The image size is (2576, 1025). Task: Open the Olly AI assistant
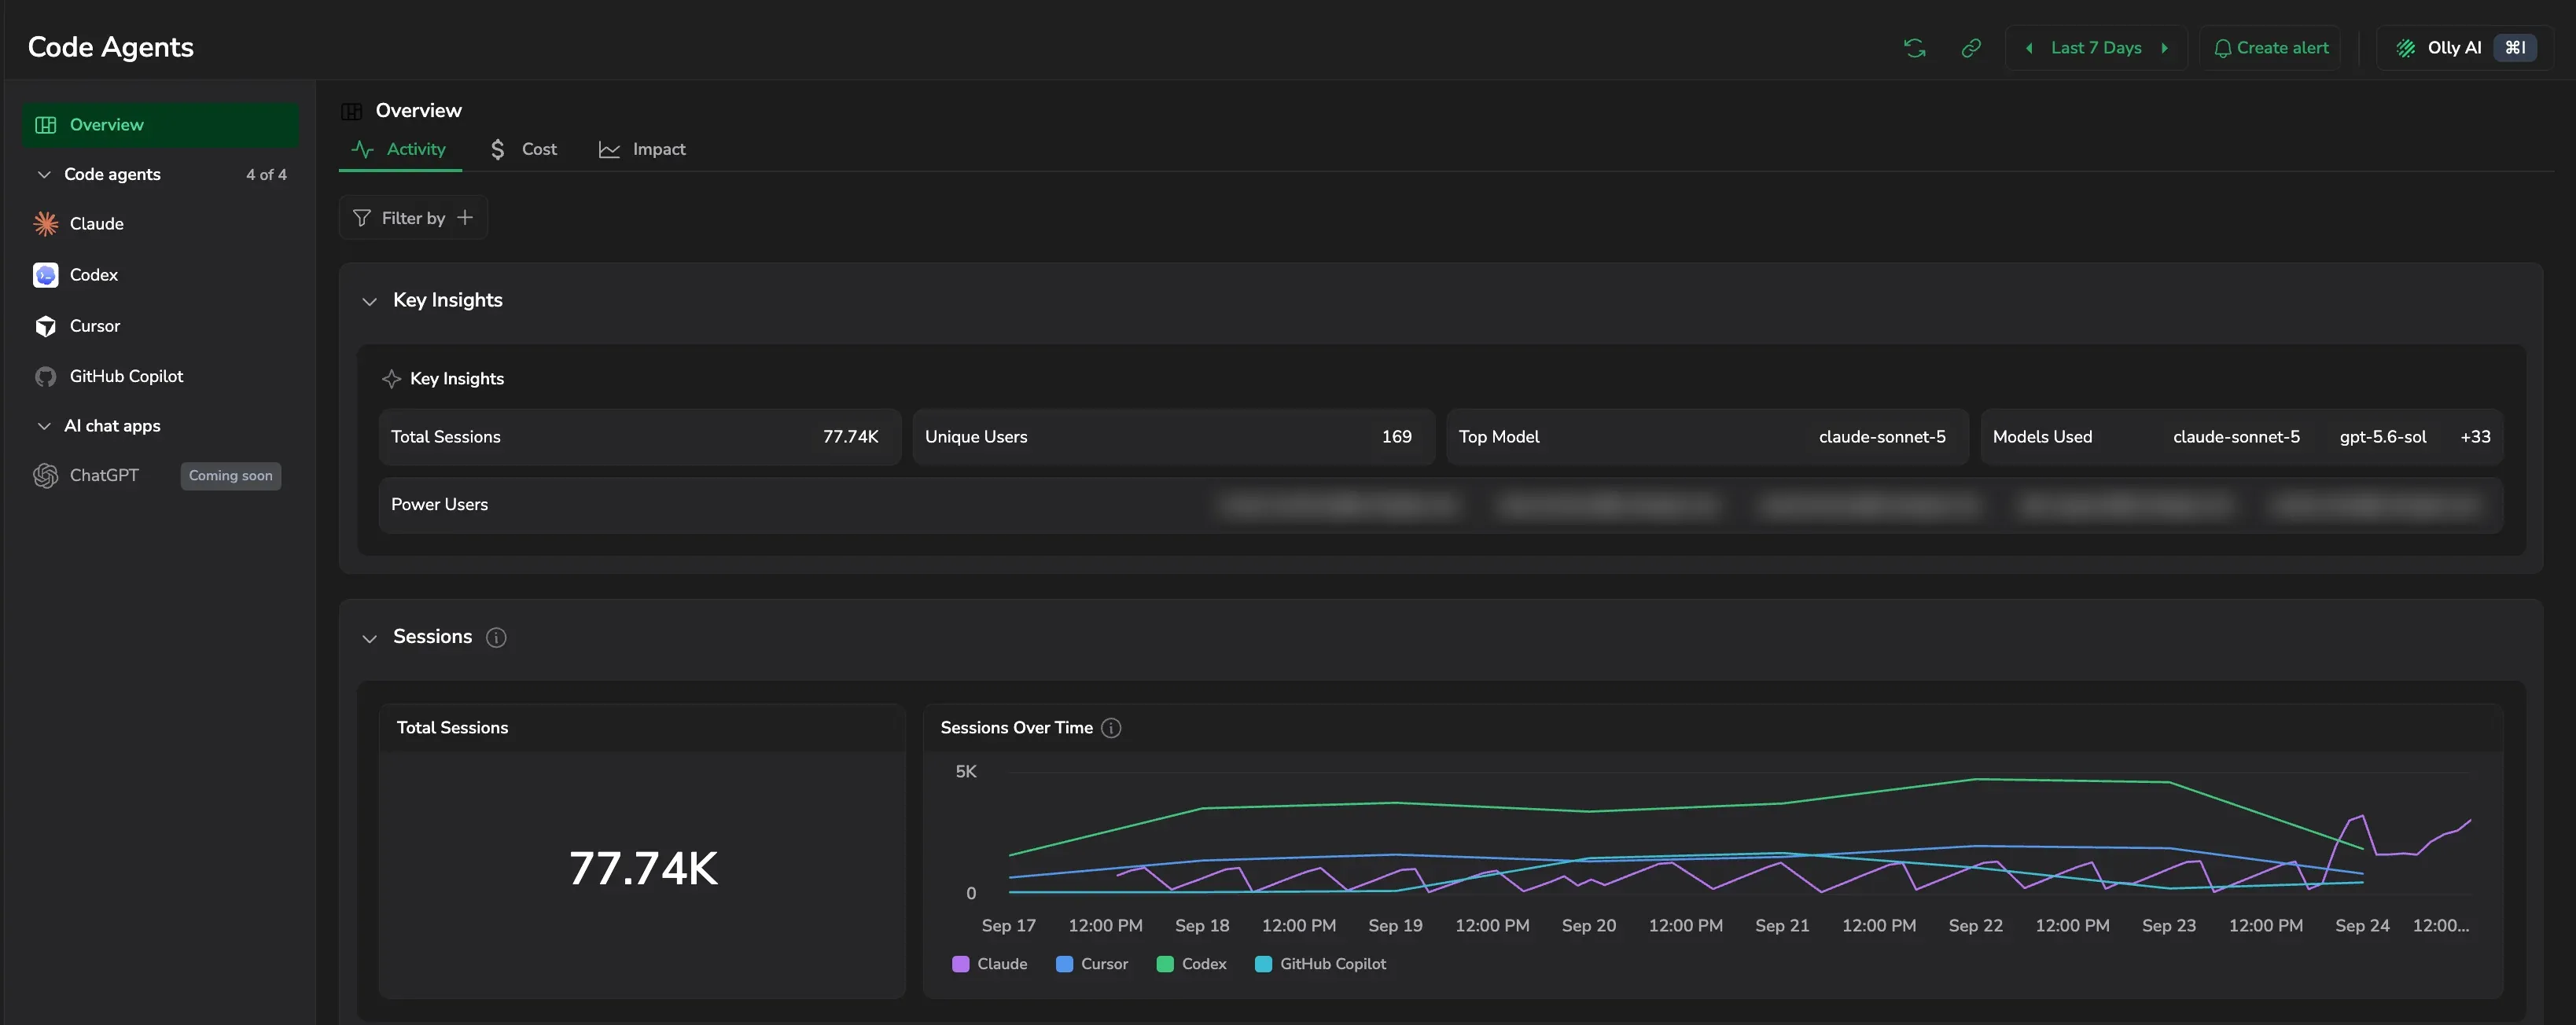coord(2465,48)
